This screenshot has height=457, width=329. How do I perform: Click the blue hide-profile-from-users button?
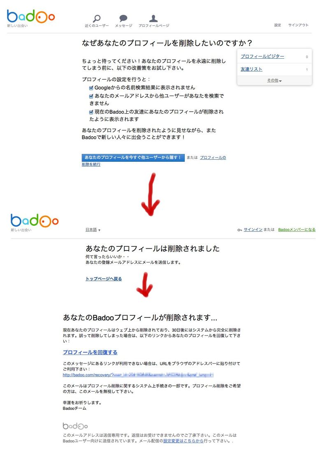click(133, 157)
